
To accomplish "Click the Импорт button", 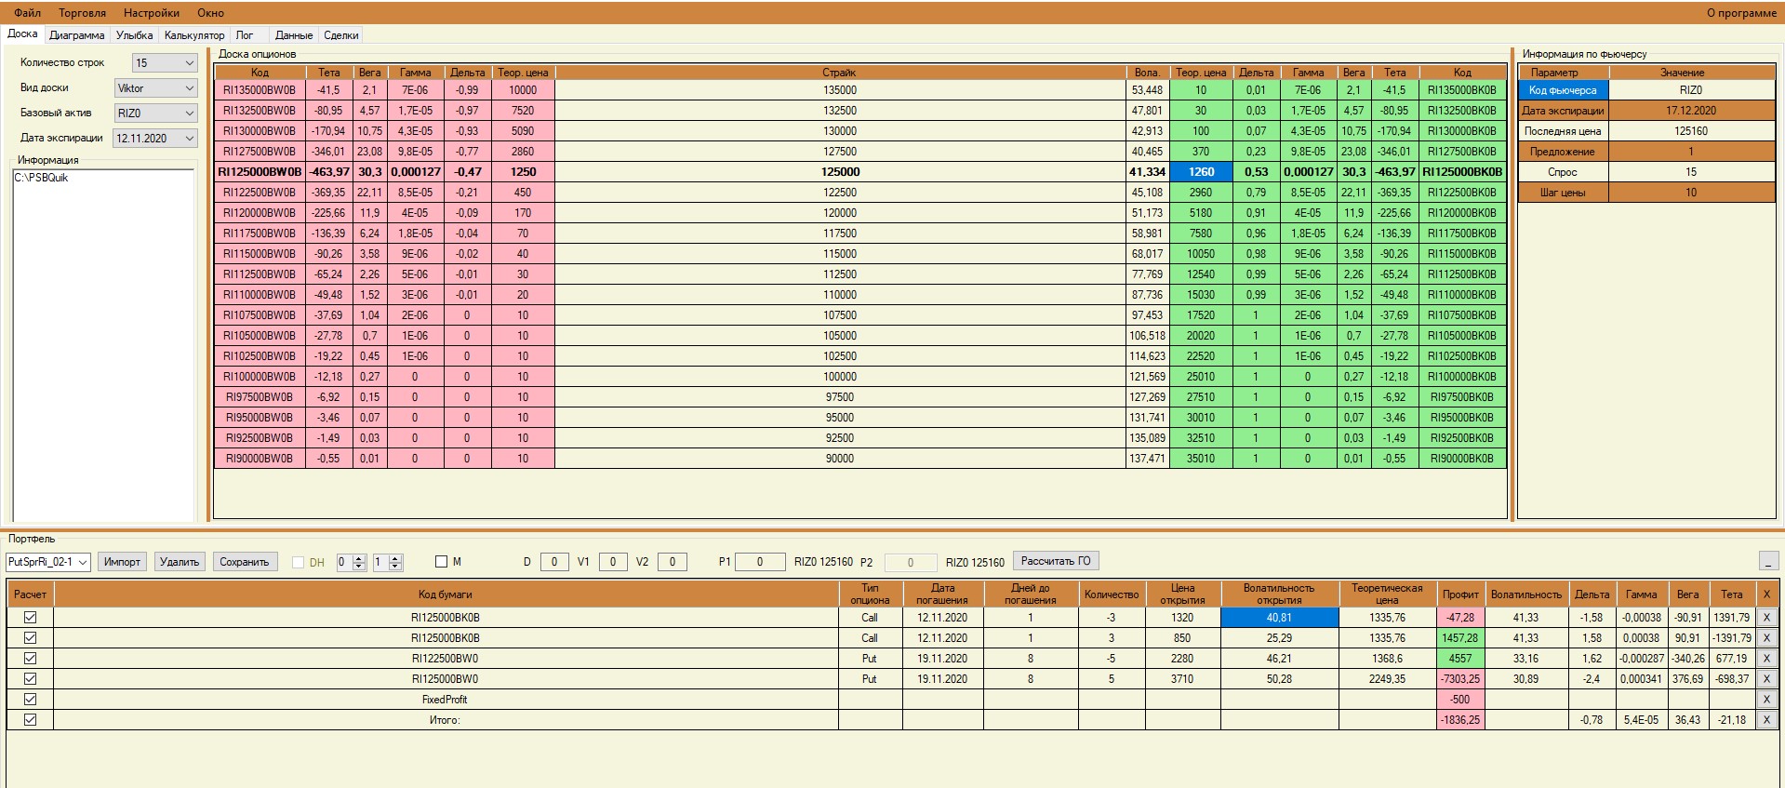I will pos(122,562).
